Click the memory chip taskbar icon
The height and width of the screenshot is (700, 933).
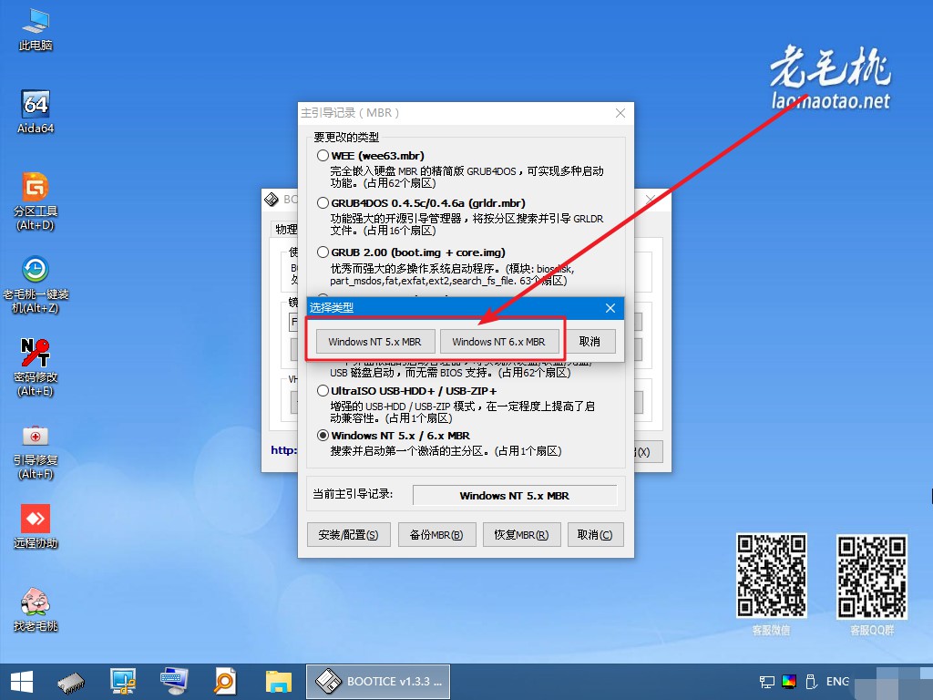click(x=71, y=682)
